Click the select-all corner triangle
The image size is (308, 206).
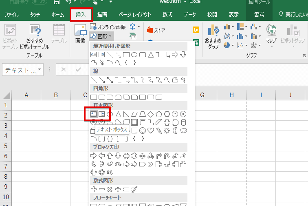pyautogui.click(x=7, y=95)
